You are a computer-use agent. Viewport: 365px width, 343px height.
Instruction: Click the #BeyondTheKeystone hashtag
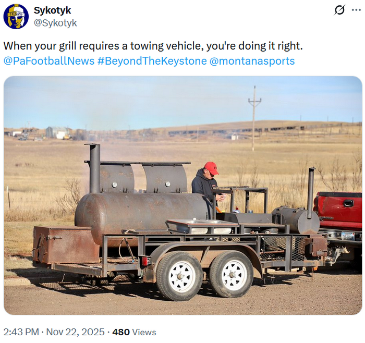(x=152, y=61)
